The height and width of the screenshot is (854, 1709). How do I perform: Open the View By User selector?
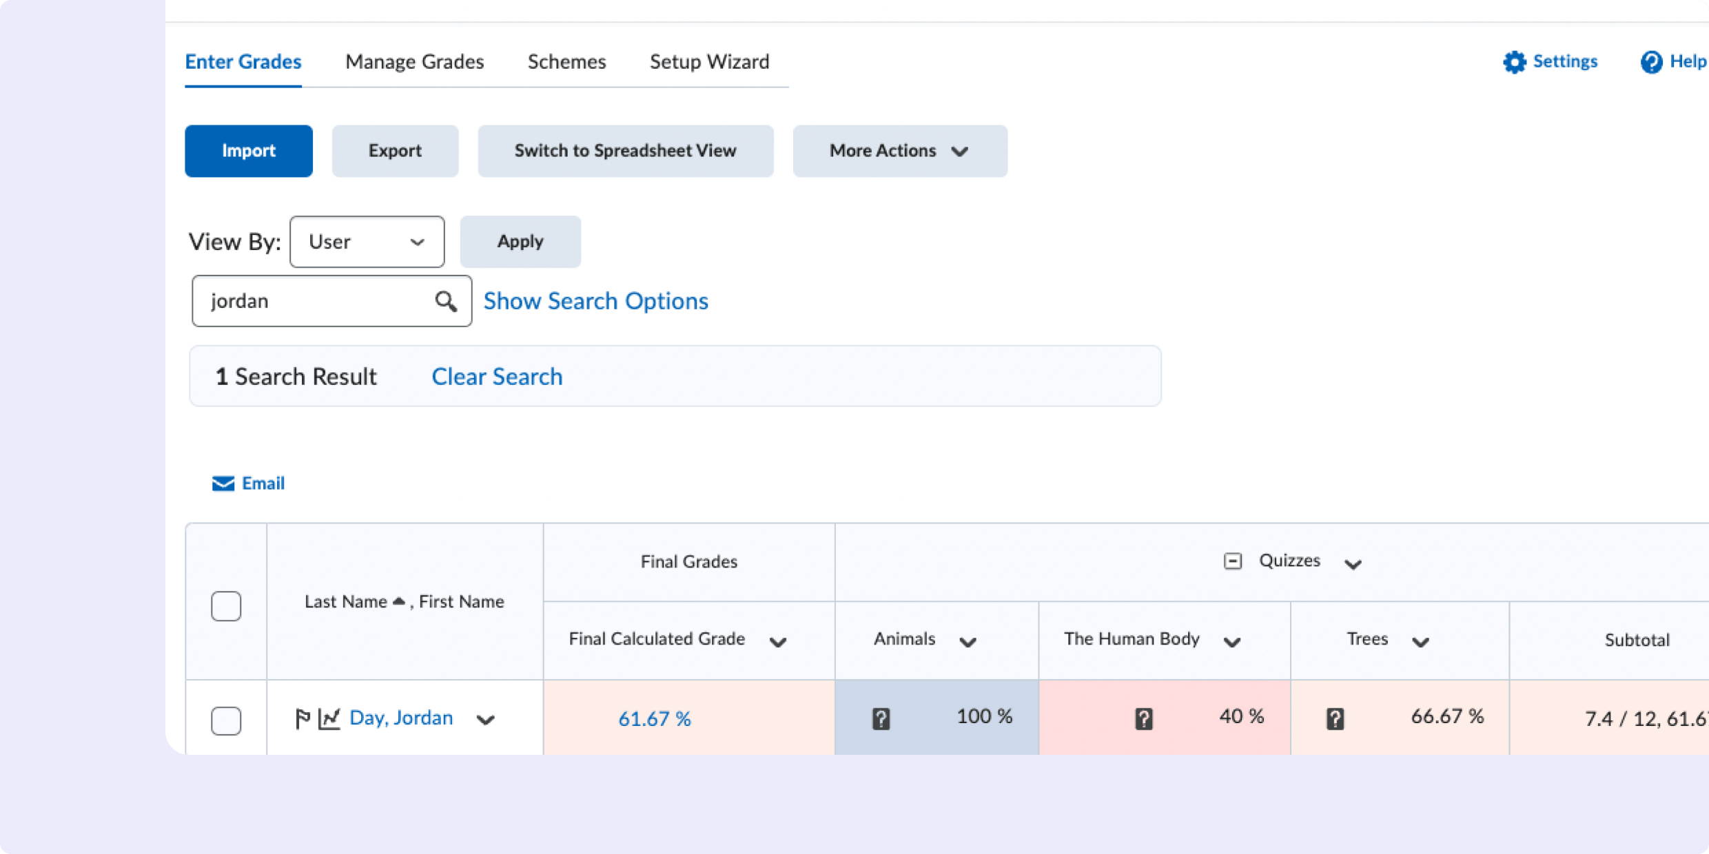click(x=367, y=241)
